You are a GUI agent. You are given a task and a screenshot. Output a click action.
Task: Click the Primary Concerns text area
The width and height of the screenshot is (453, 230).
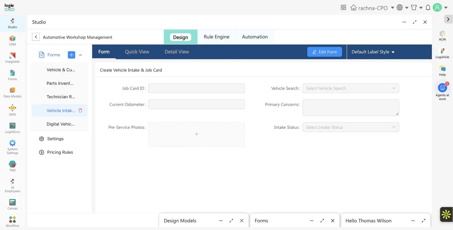coord(351,107)
